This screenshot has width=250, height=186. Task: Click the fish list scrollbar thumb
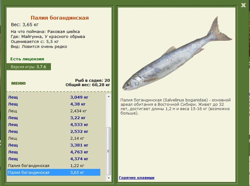point(108,151)
